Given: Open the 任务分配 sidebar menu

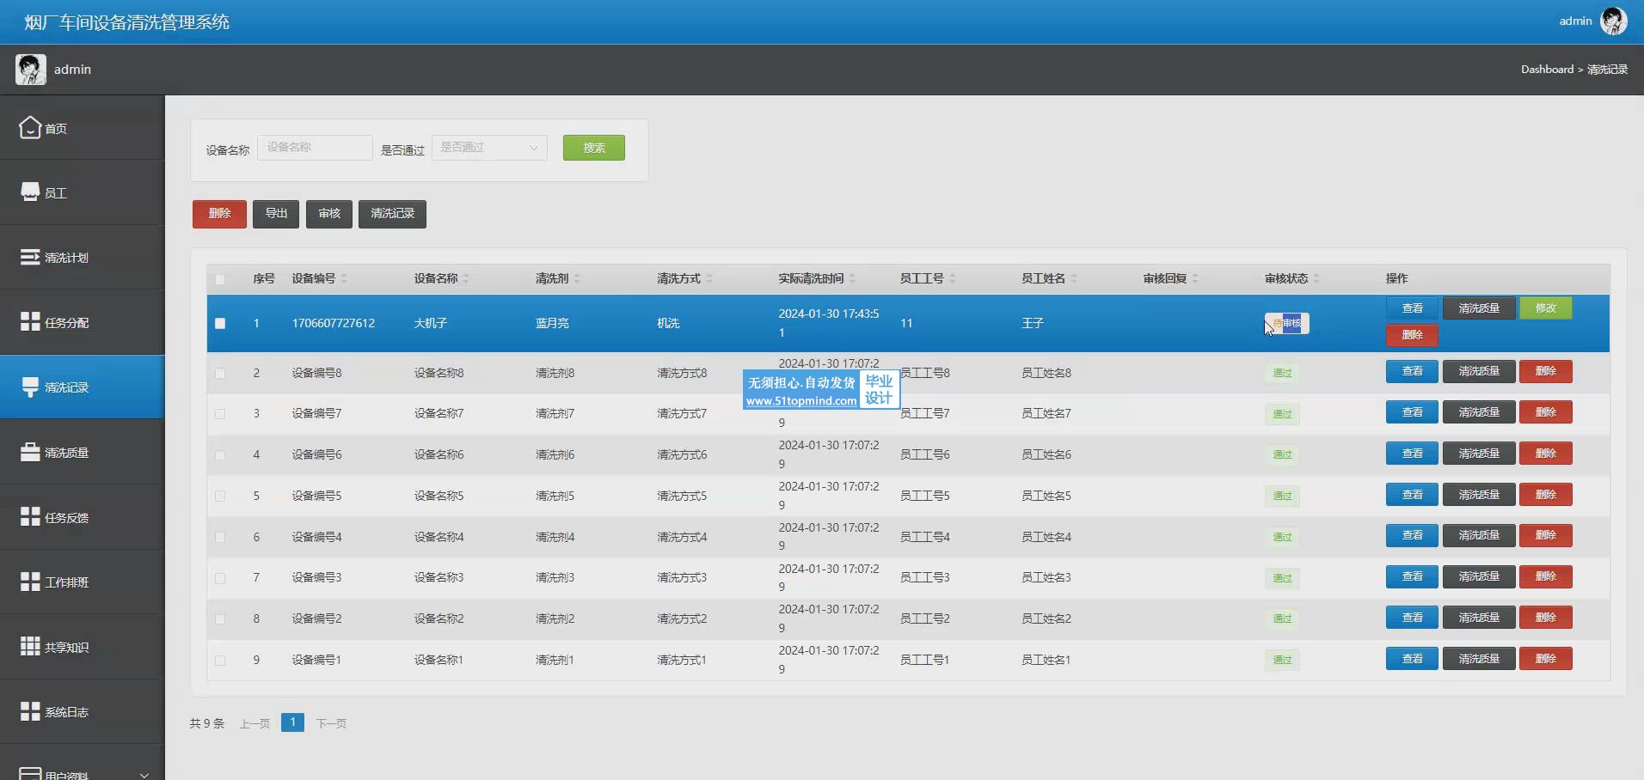Looking at the screenshot, I should point(82,322).
